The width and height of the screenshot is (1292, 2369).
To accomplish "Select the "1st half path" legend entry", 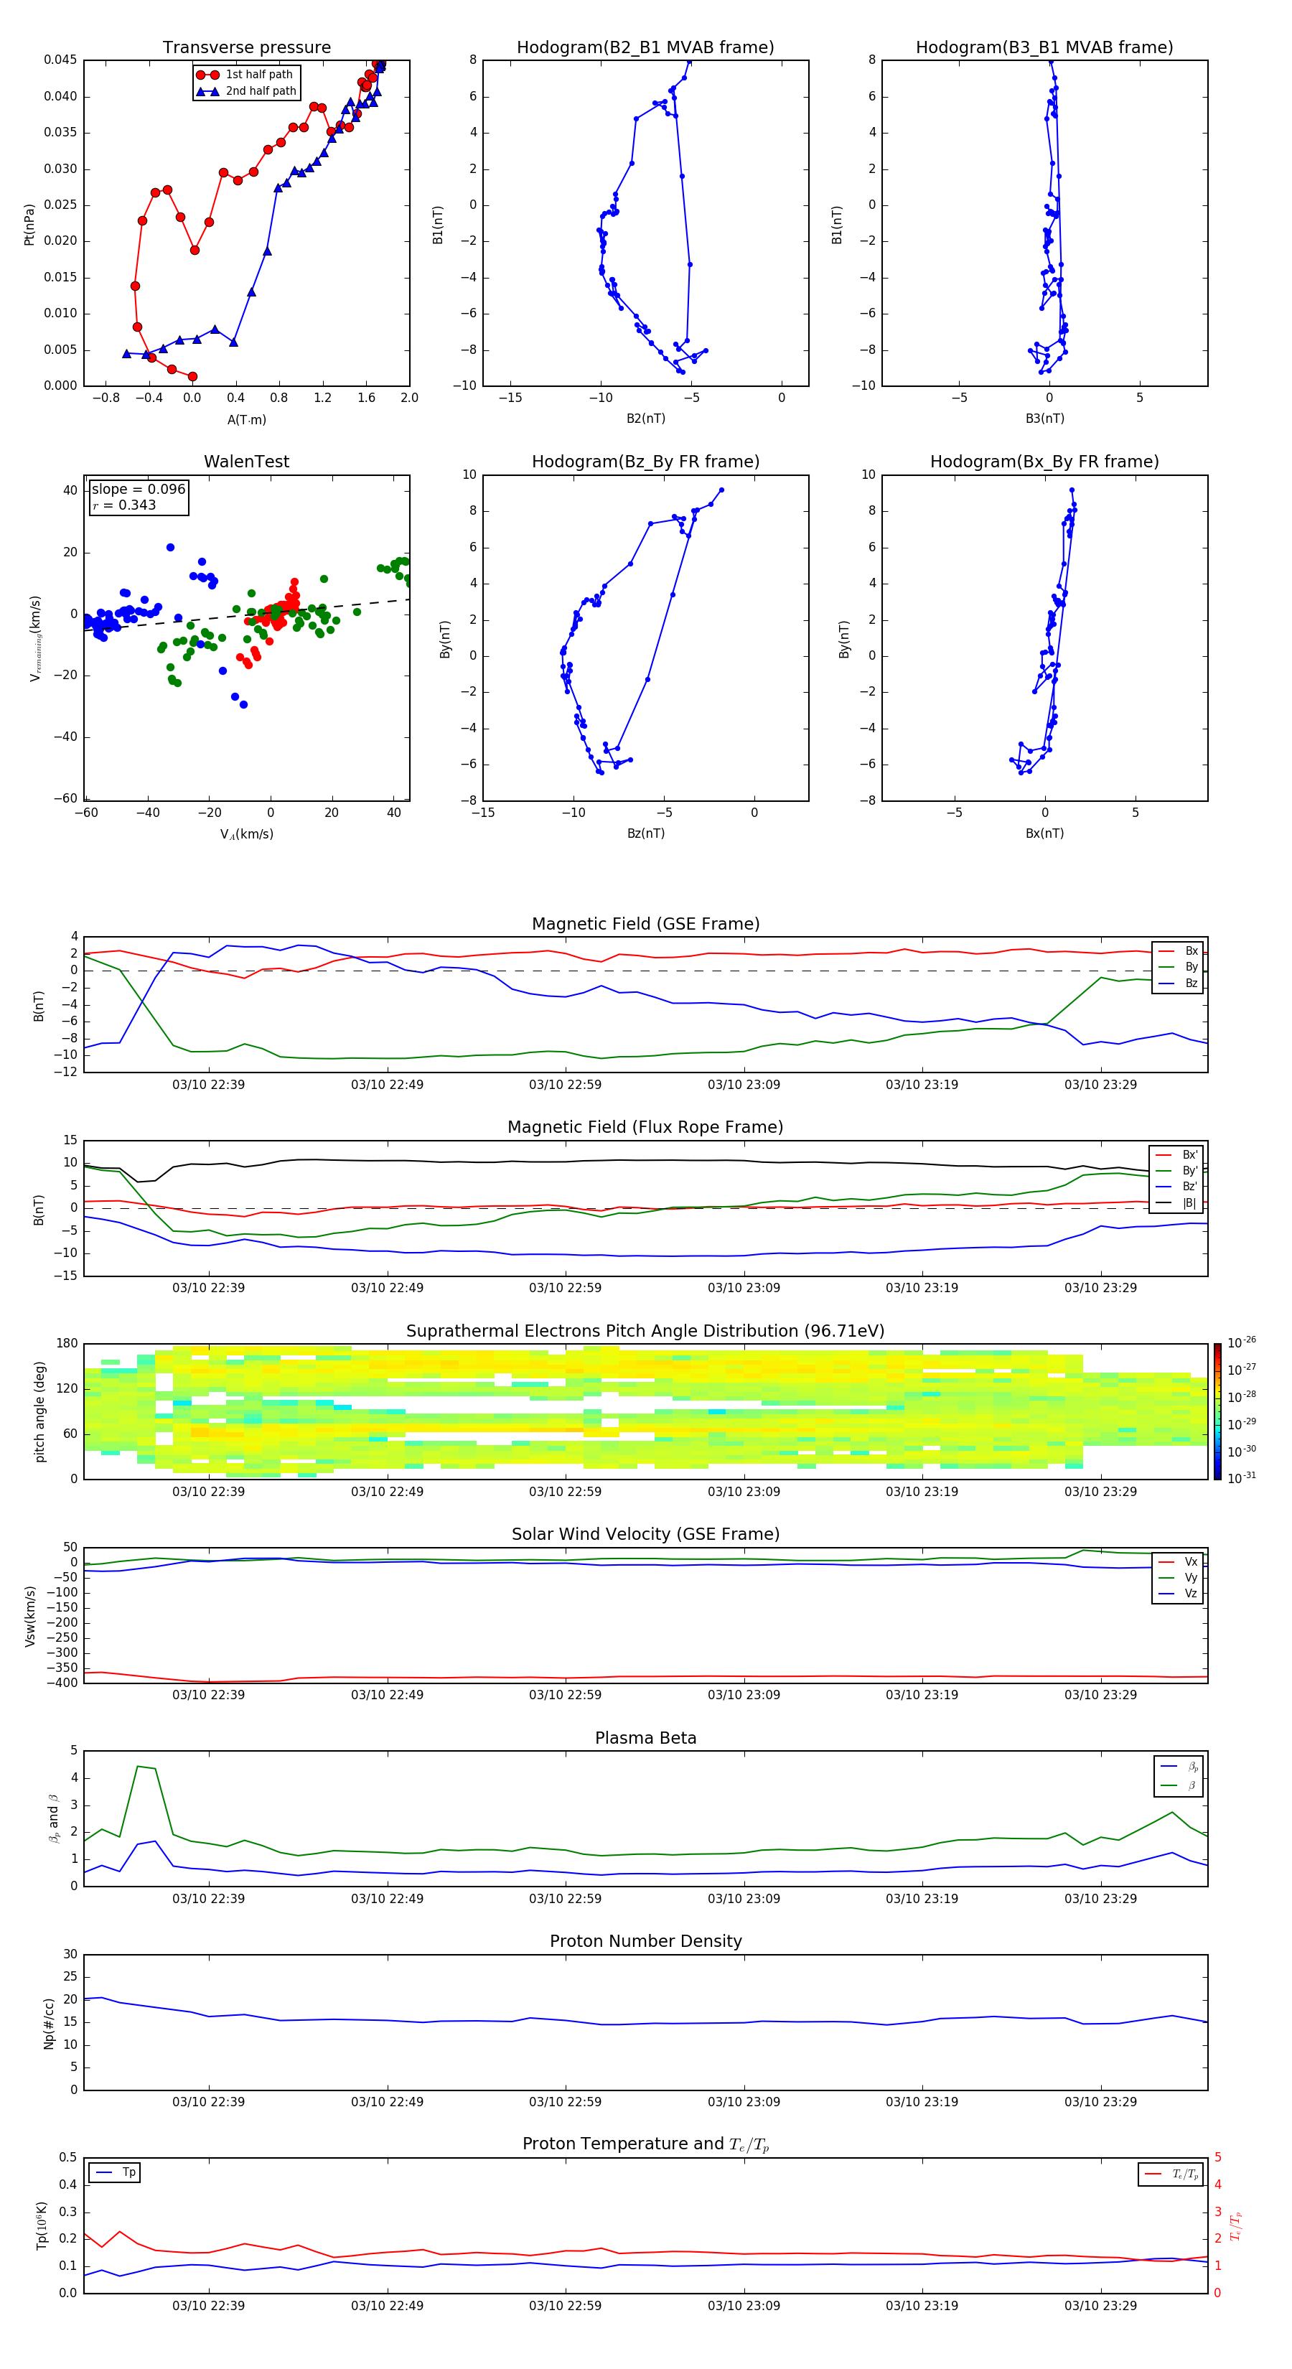I will [245, 75].
